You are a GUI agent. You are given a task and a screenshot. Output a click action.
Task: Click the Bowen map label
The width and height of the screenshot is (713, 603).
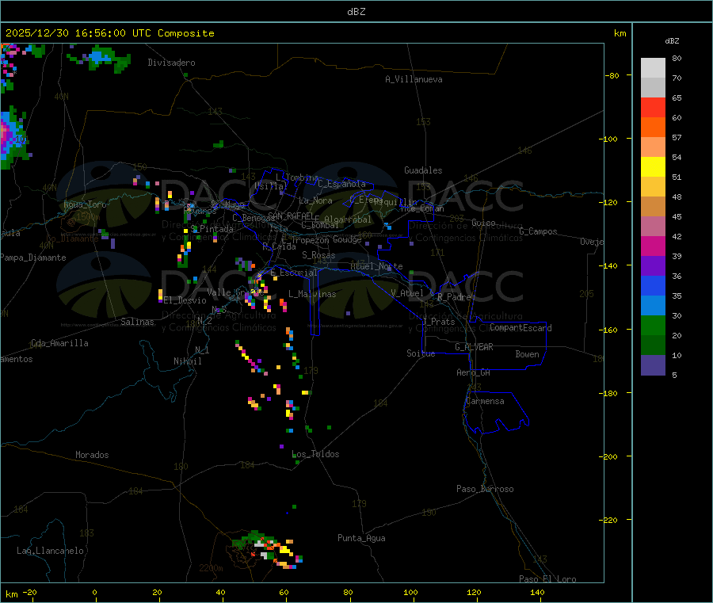pos(528,354)
